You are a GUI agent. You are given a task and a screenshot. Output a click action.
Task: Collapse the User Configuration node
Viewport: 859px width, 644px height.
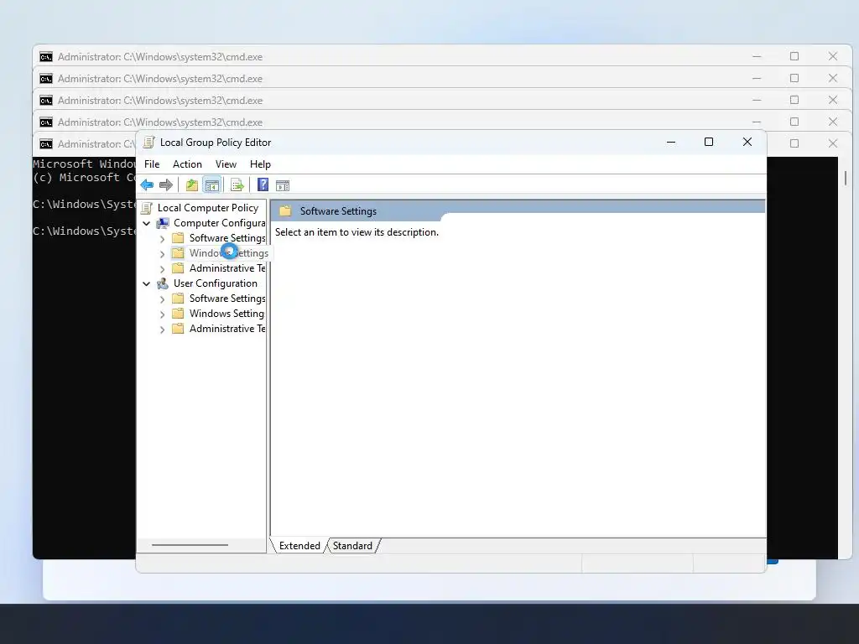pos(146,283)
